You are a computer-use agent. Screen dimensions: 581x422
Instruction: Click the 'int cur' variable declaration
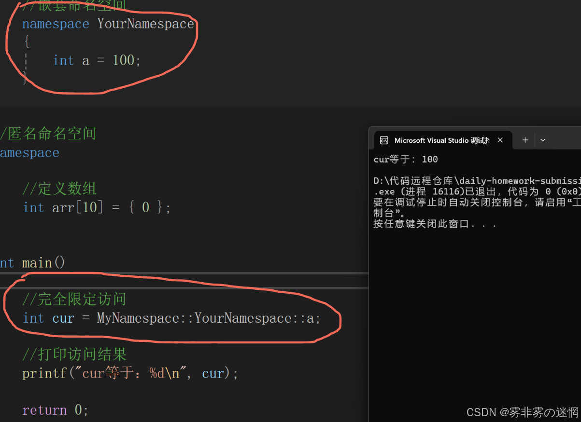pos(48,318)
